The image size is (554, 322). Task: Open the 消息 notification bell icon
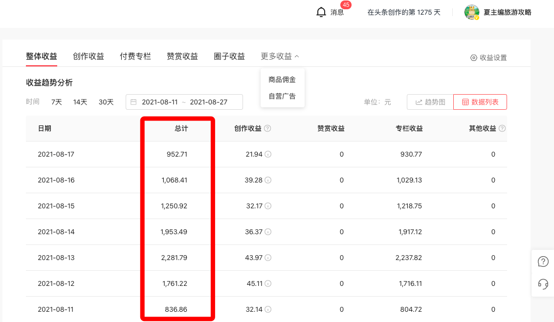(321, 12)
